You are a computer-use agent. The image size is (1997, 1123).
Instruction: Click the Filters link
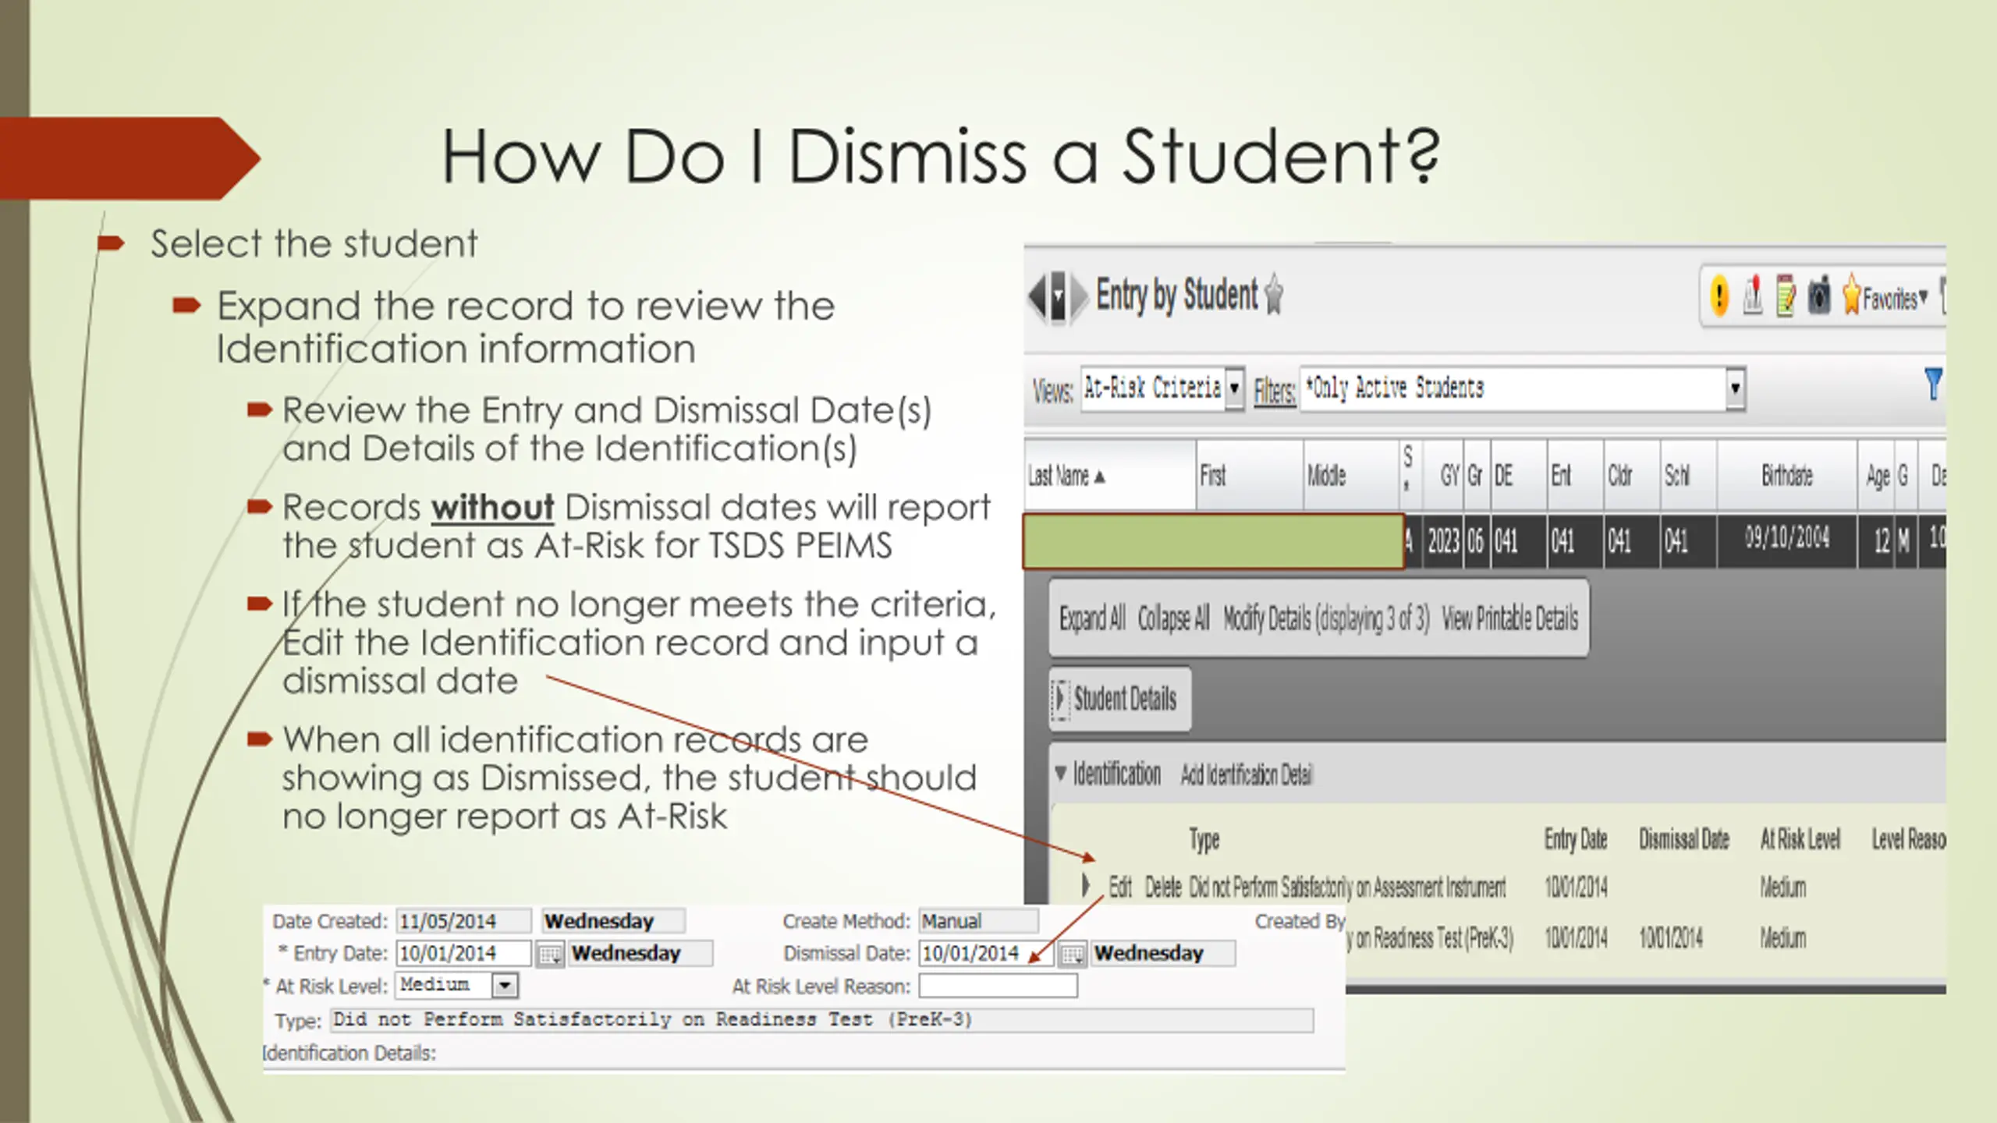(1275, 390)
